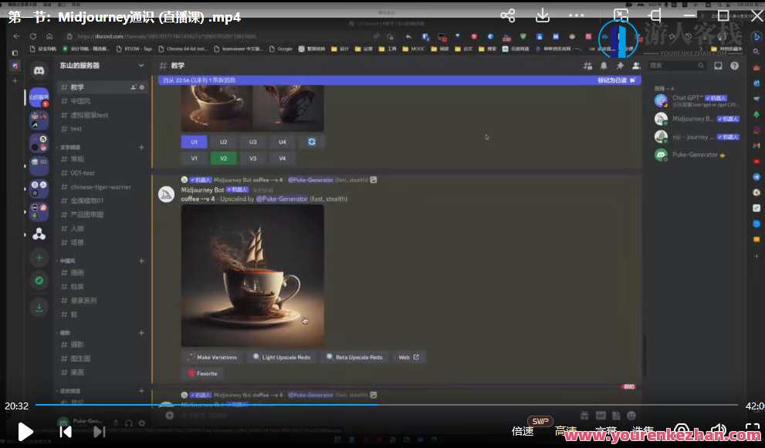Click the green V2 variation button
765x448 pixels.
click(x=223, y=158)
